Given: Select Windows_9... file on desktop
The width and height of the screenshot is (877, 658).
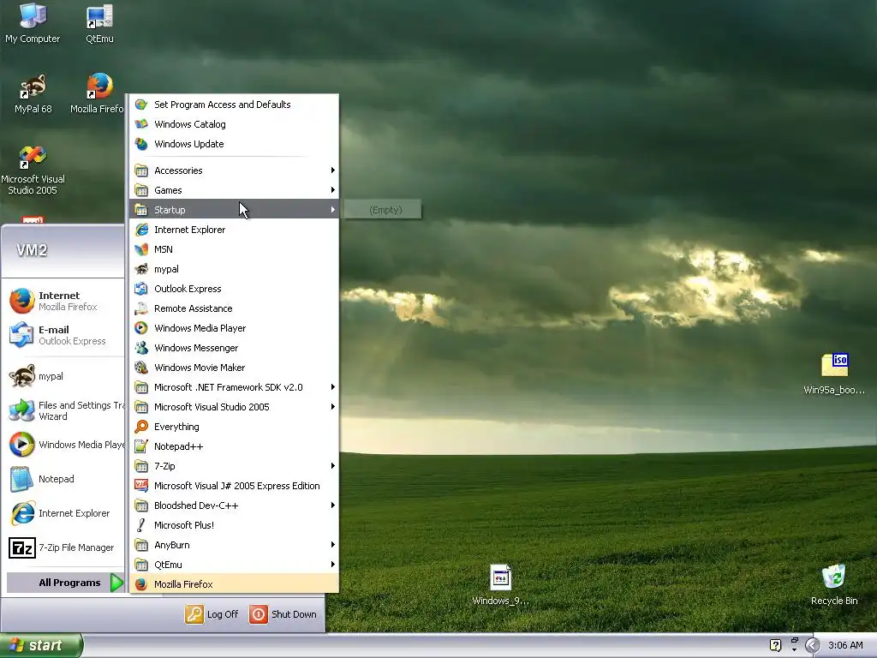Looking at the screenshot, I should [x=500, y=584].
